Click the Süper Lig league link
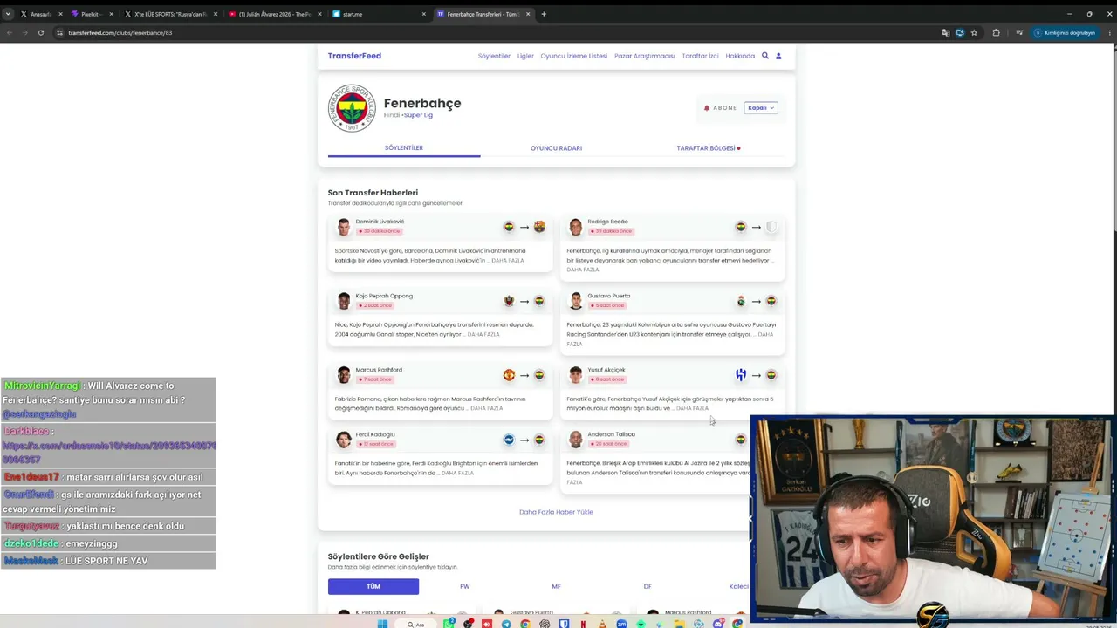This screenshot has width=1117, height=628. pos(418,115)
